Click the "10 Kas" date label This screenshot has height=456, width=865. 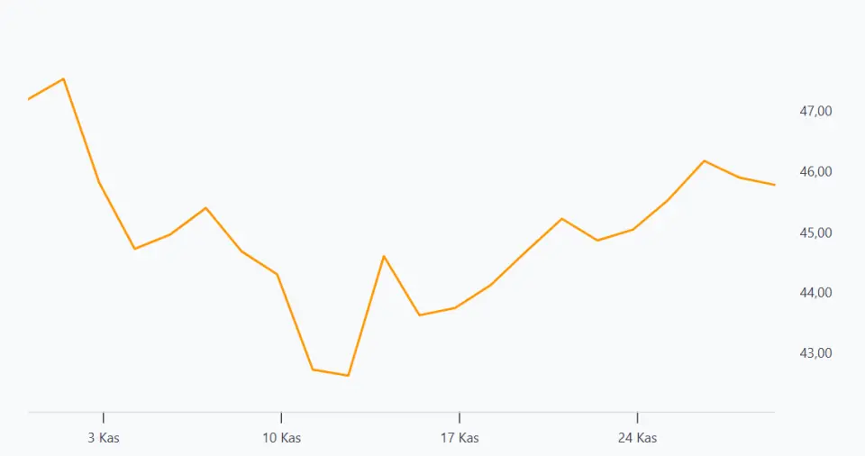281,439
